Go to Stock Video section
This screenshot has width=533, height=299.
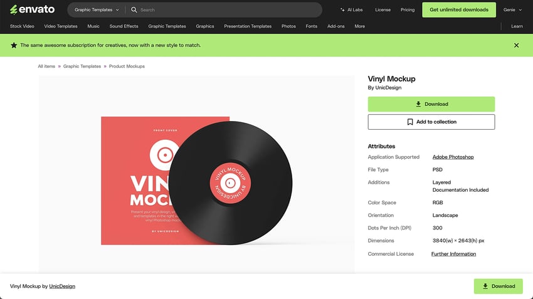click(22, 26)
